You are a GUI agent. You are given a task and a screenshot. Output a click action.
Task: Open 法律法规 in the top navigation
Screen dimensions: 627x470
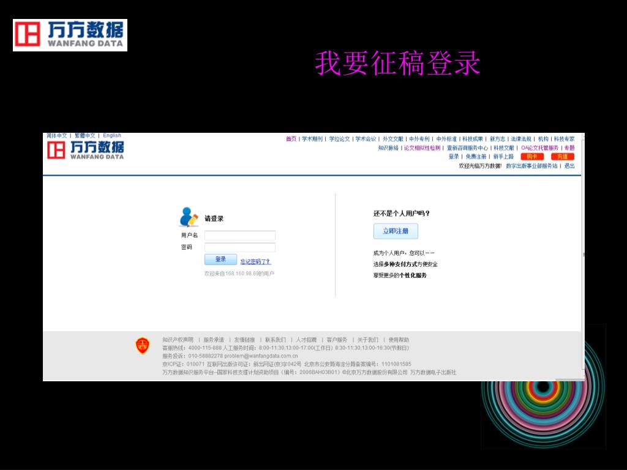point(521,139)
